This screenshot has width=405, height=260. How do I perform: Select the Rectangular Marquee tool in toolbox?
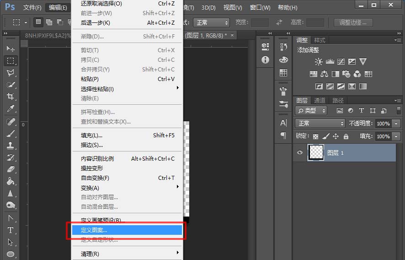(11, 60)
